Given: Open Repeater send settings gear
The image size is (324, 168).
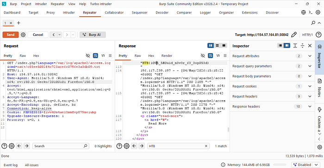Looking at the screenshot, I should [23, 35].
